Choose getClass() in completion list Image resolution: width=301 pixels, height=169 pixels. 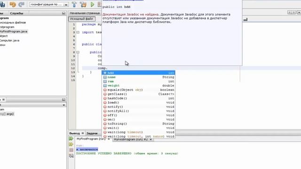(138, 94)
